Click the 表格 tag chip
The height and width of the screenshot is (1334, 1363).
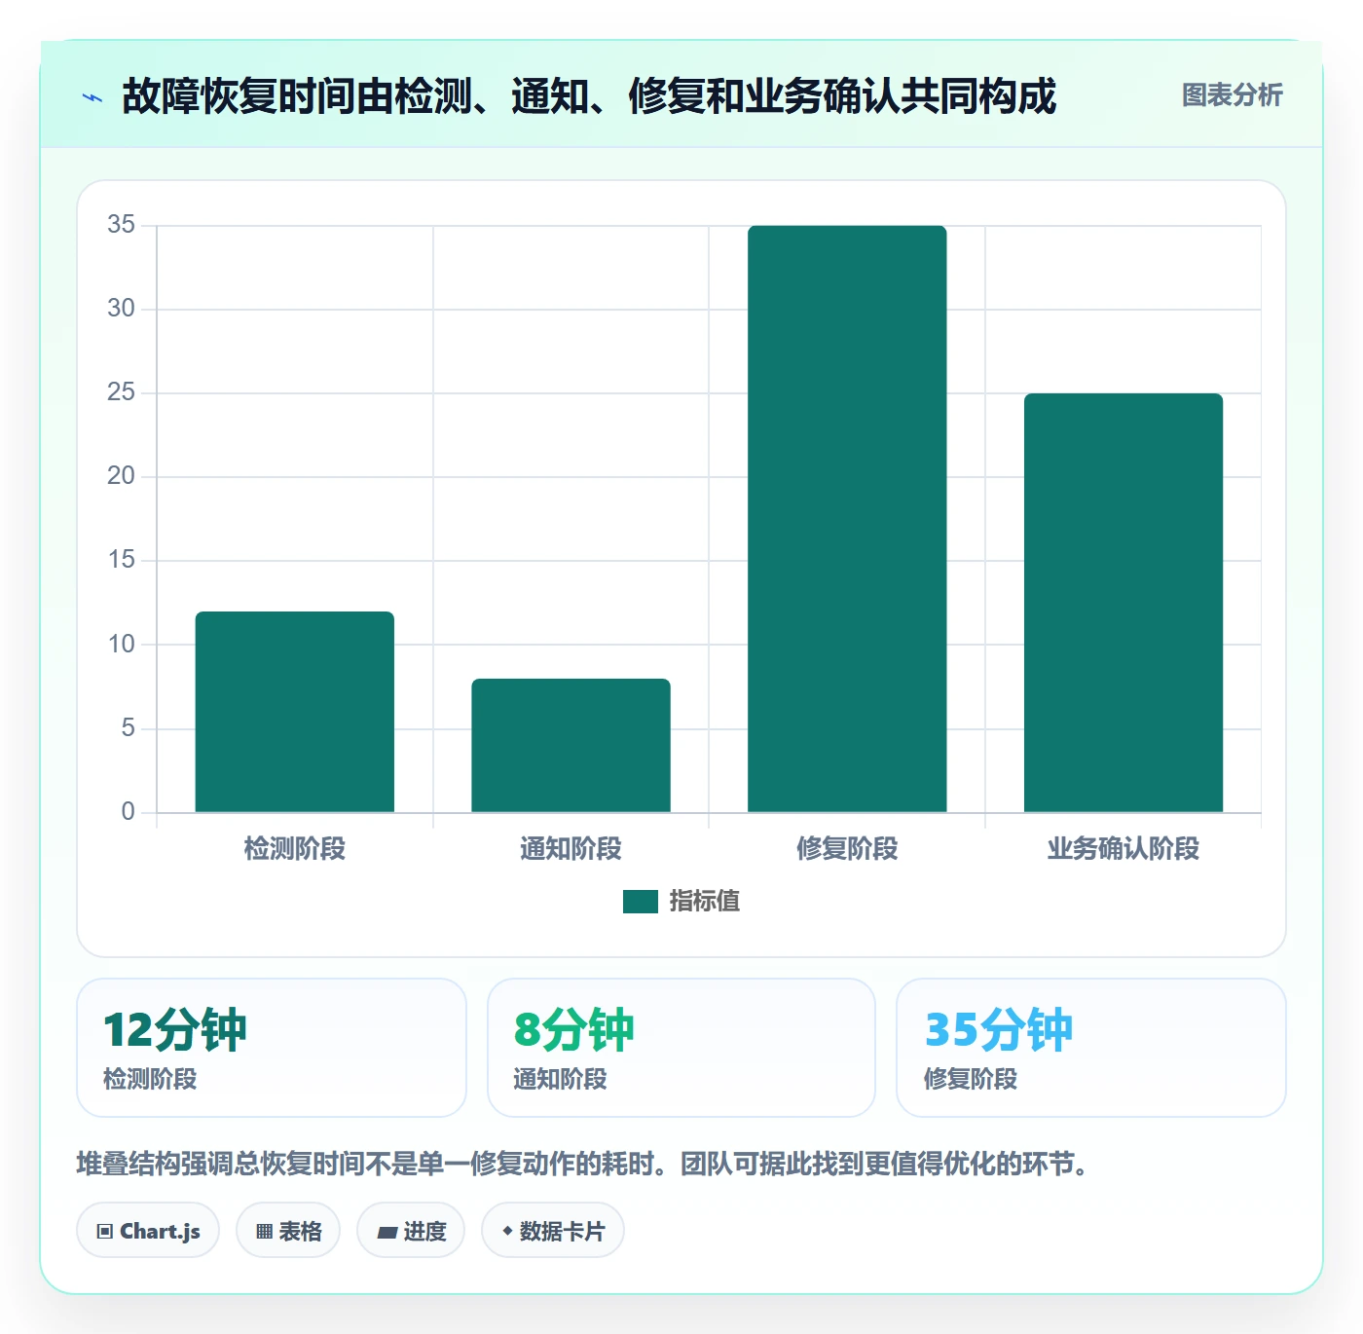point(288,1231)
